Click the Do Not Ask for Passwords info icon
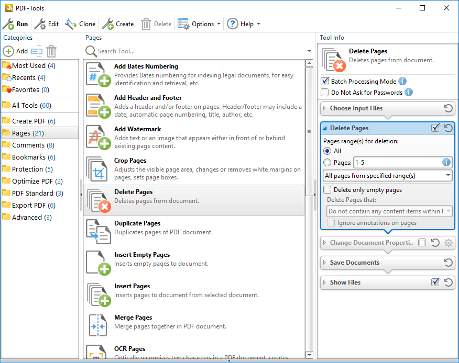The width and height of the screenshot is (459, 363). (409, 93)
